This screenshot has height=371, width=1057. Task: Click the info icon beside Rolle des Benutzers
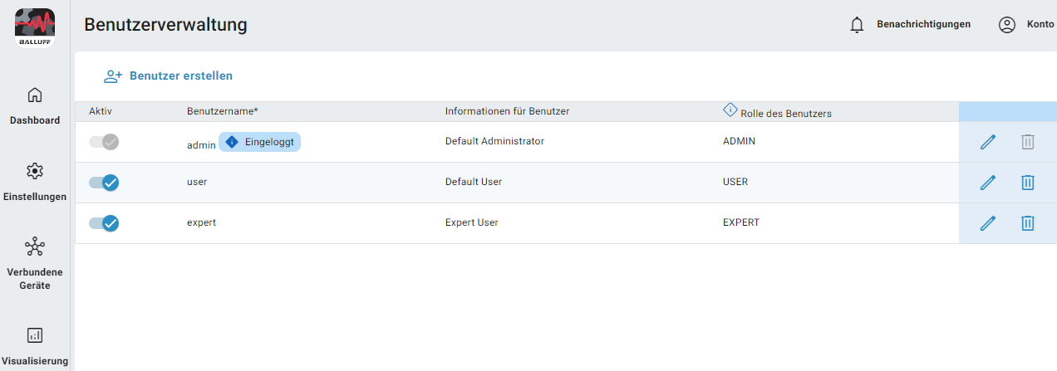point(730,110)
